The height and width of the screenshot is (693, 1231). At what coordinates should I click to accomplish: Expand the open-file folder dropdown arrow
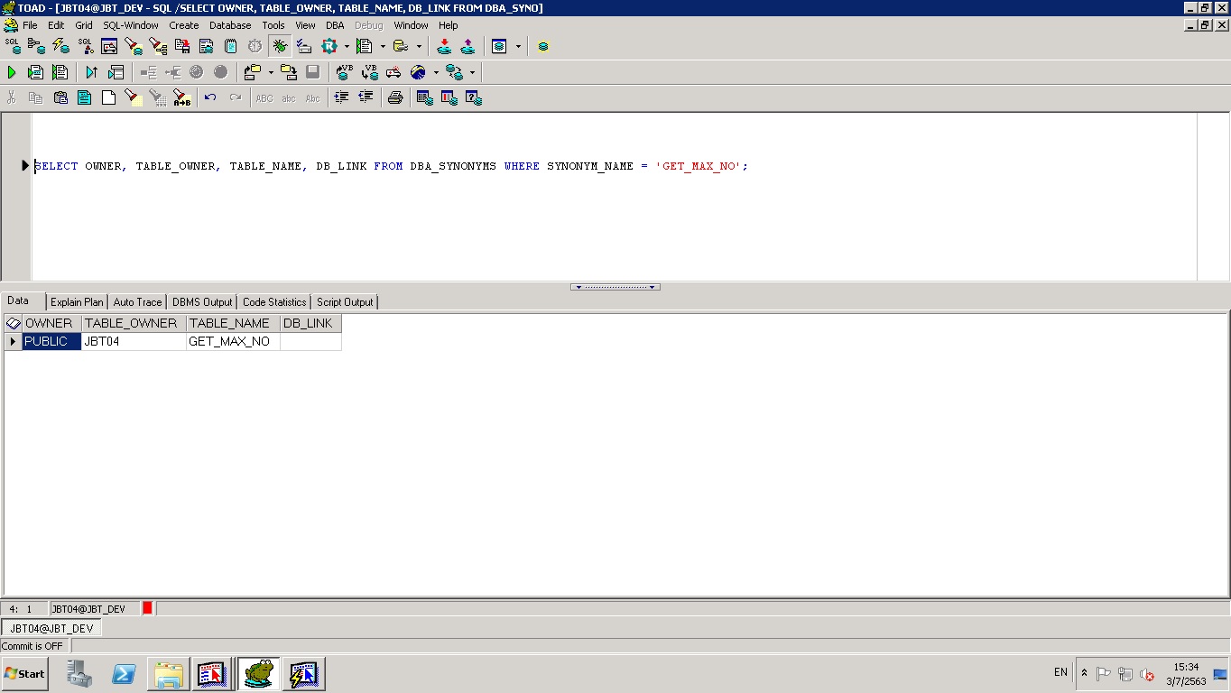coord(271,72)
